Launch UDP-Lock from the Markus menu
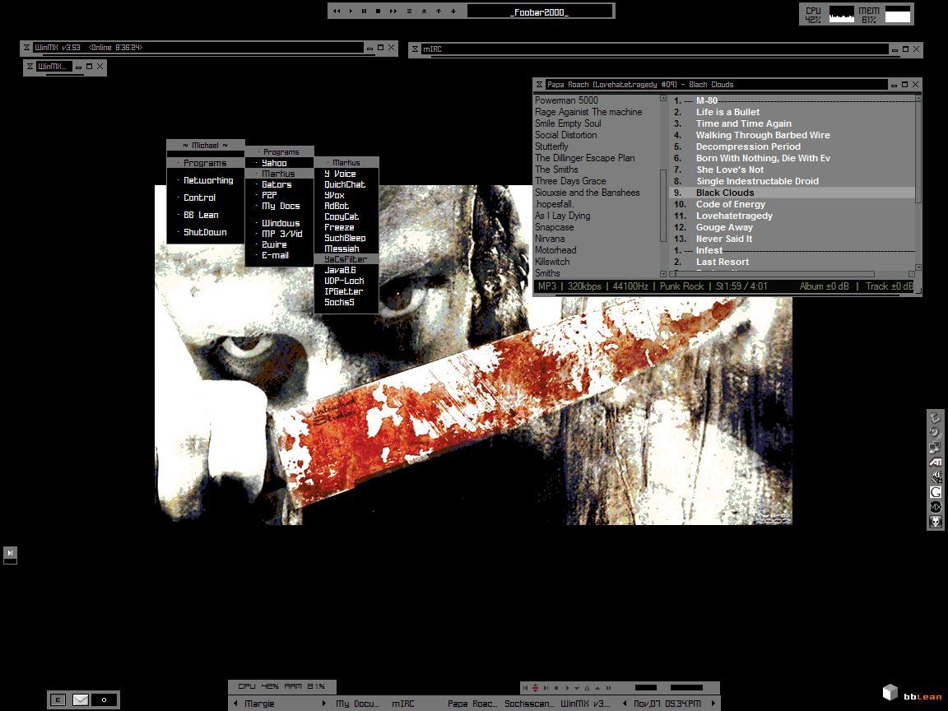The height and width of the screenshot is (711, 948). click(346, 281)
